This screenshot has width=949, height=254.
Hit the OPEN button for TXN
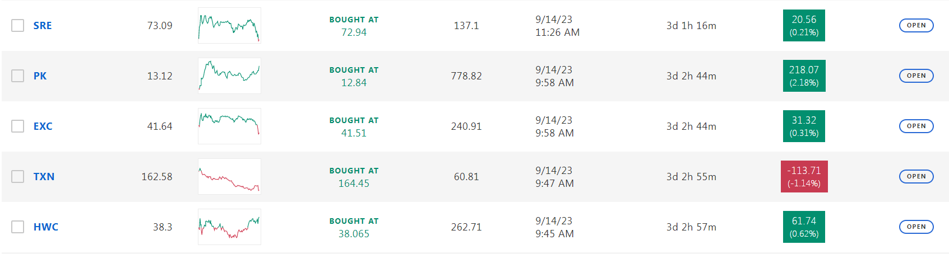click(x=916, y=177)
